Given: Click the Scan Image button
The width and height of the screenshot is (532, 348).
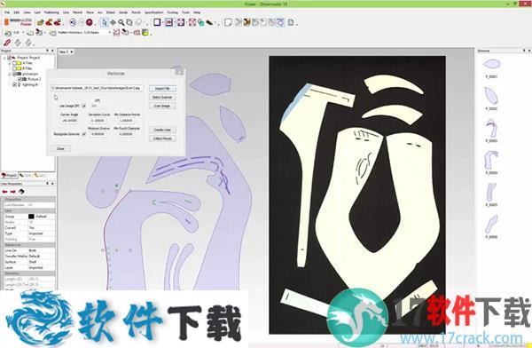Looking at the screenshot, I should click(162, 106).
